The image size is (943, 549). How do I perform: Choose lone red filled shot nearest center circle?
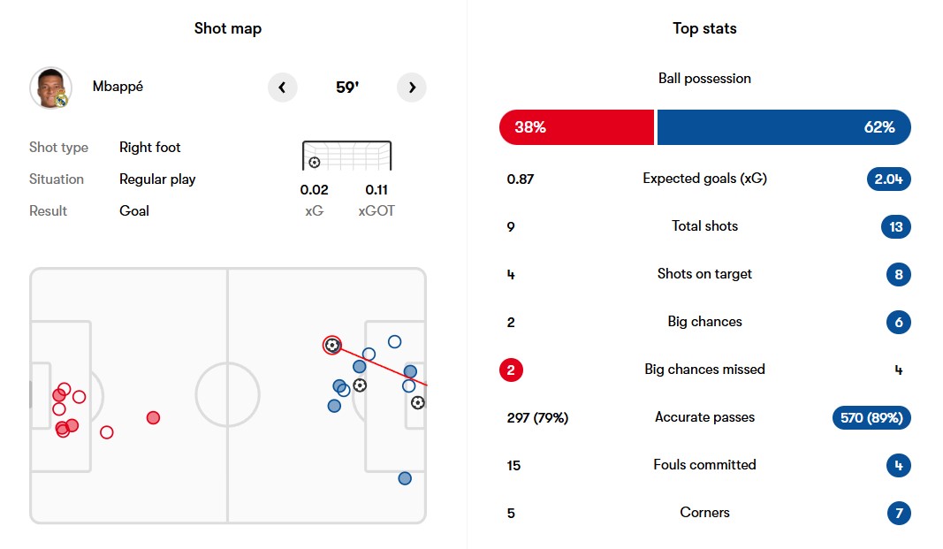(153, 417)
